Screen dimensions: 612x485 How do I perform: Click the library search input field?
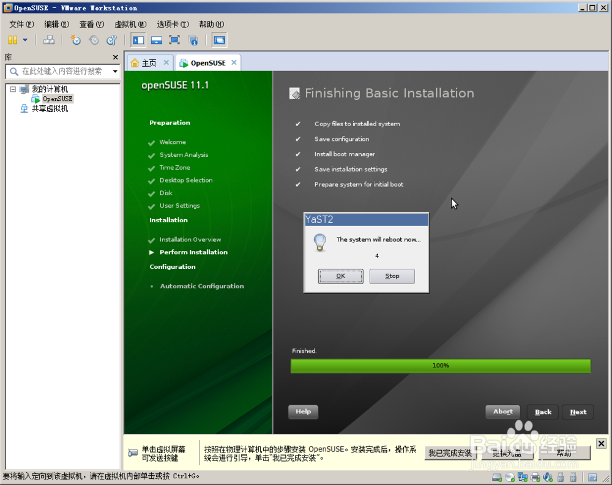click(62, 71)
